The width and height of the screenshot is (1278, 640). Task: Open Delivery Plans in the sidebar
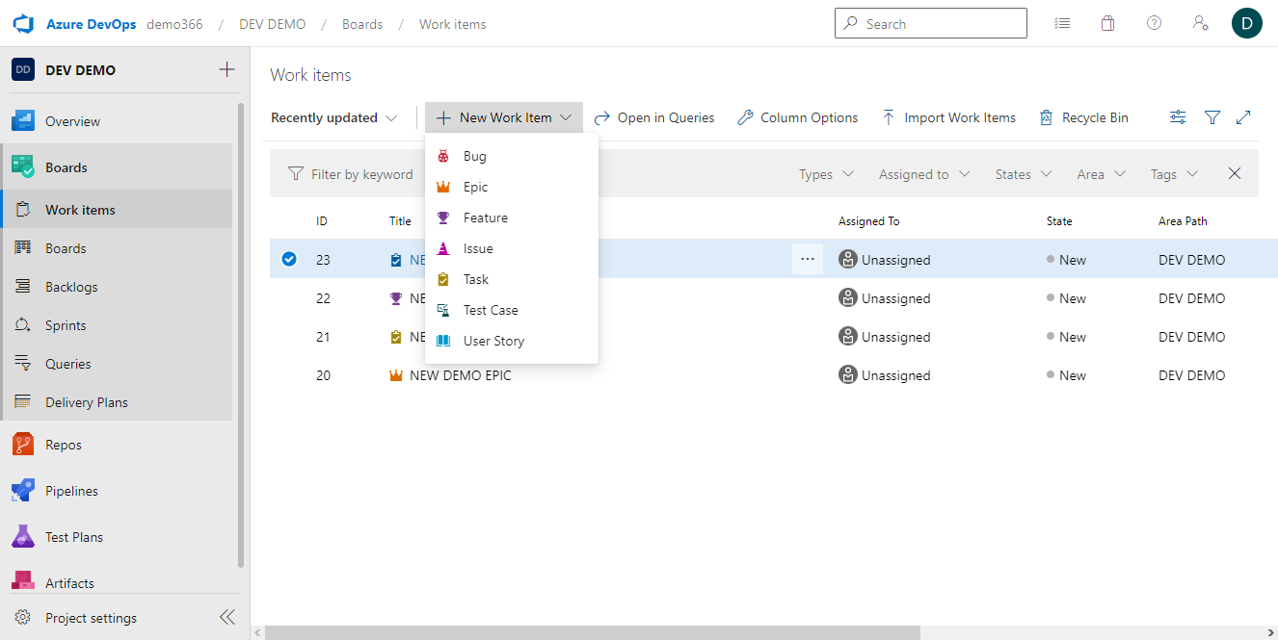point(116,402)
